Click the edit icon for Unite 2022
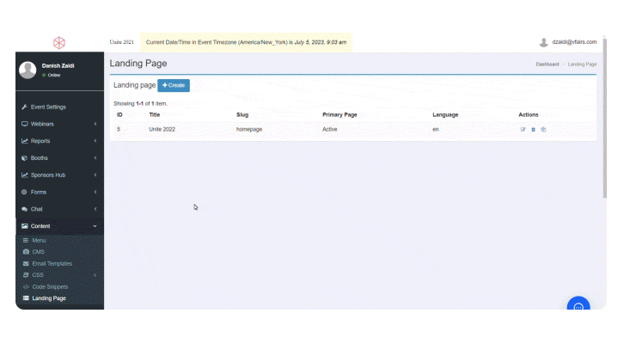 (523, 129)
